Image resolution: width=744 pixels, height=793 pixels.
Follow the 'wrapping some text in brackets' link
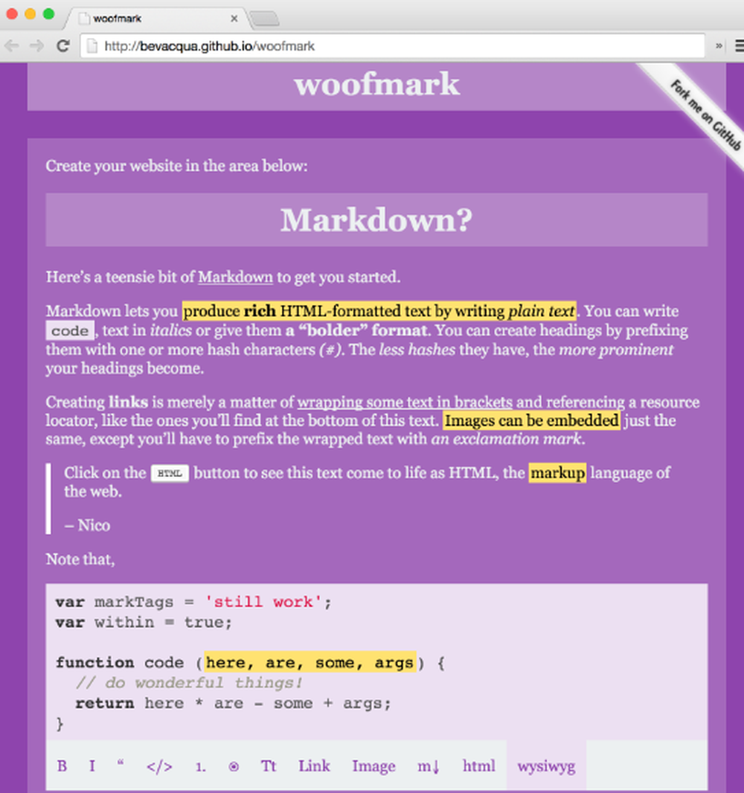pos(405,402)
